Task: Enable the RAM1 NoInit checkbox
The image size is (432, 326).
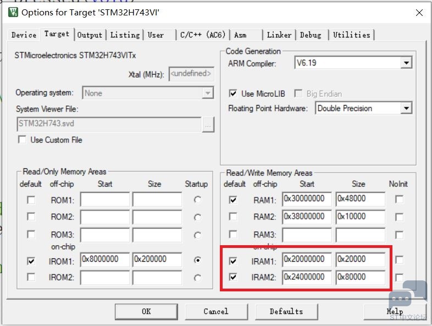Action: point(399,199)
